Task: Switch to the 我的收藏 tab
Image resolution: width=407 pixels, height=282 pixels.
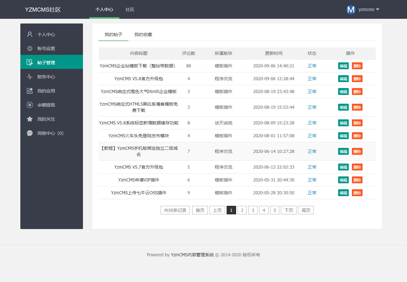Action: [x=143, y=34]
